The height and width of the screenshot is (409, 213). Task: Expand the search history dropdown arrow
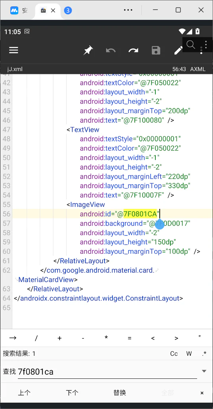coord(204,371)
